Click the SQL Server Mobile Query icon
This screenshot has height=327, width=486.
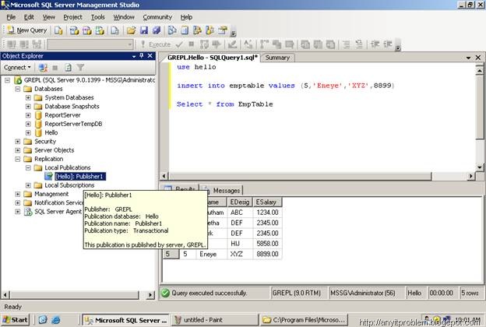[115, 30]
